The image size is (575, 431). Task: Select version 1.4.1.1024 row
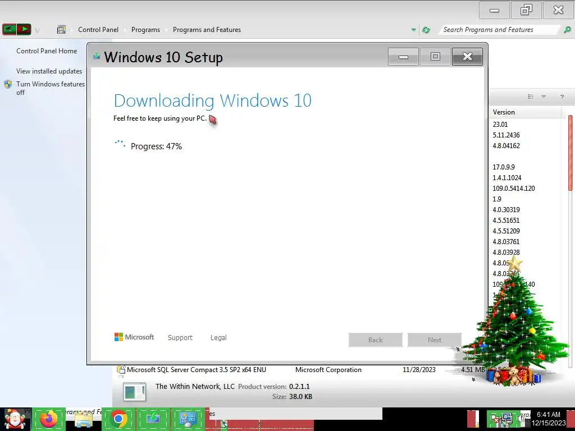point(507,178)
